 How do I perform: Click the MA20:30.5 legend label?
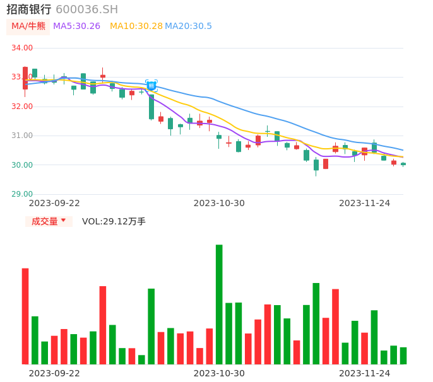188,26
